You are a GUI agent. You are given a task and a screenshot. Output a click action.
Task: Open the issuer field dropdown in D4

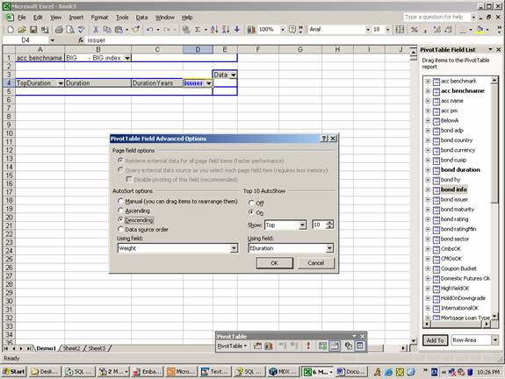(x=209, y=83)
